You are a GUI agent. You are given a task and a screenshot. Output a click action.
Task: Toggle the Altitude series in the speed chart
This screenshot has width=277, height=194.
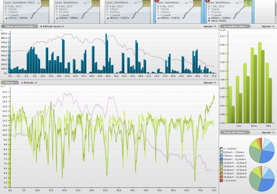pyautogui.click(x=27, y=83)
